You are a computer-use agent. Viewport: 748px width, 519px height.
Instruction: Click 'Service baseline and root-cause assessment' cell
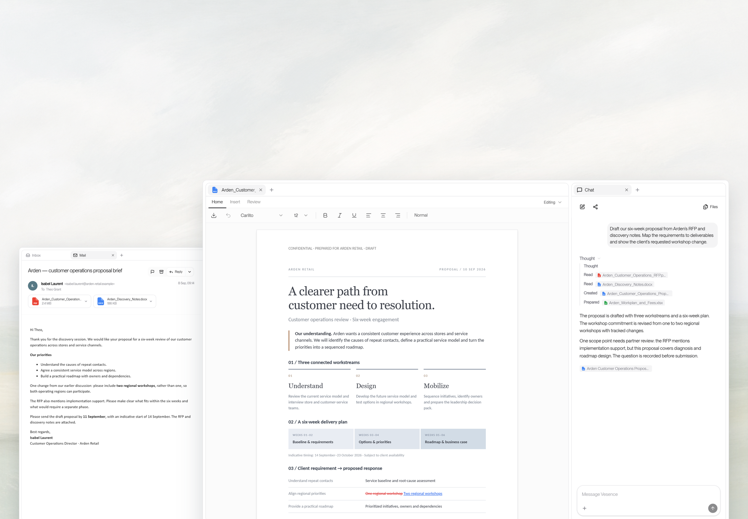400,481
